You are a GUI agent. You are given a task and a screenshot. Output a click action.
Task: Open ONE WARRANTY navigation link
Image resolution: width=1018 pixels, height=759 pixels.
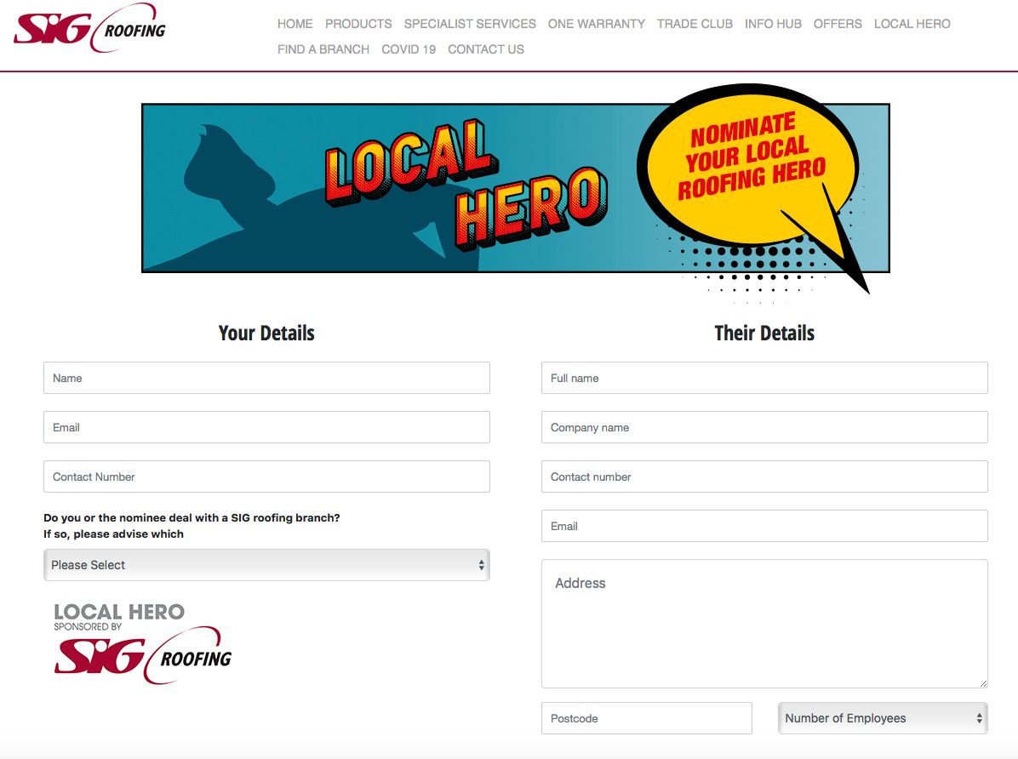click(597, 24)
